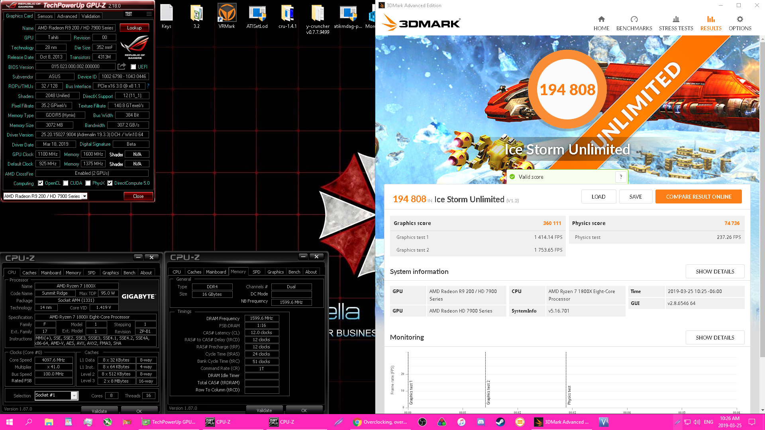Open Chrome Overclocking window from taskbar
The image size is (765, 430).
pos(381,422)
